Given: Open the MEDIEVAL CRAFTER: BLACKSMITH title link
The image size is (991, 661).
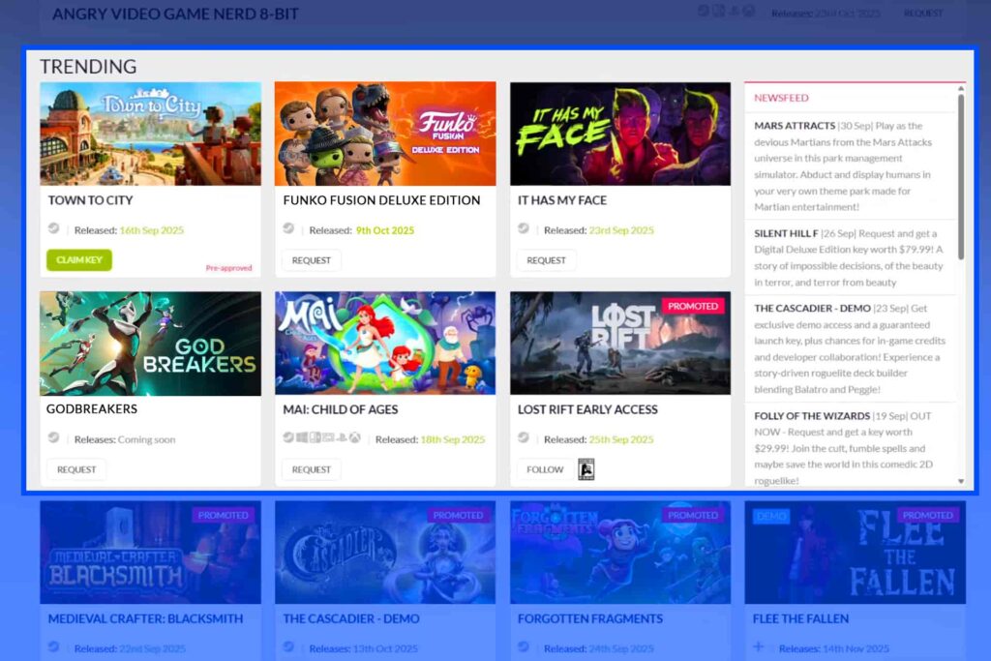Looking at the screenshot, I should [145, 618].
